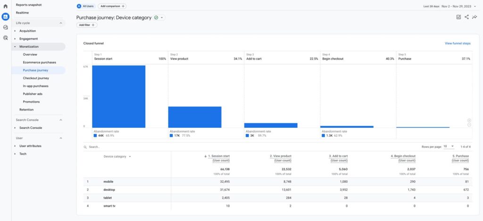The width and height of the screenshot is (483, 221).
Task: Click the green report status checkmark icon
Action: pyautogui.click(x=156, y=17)
